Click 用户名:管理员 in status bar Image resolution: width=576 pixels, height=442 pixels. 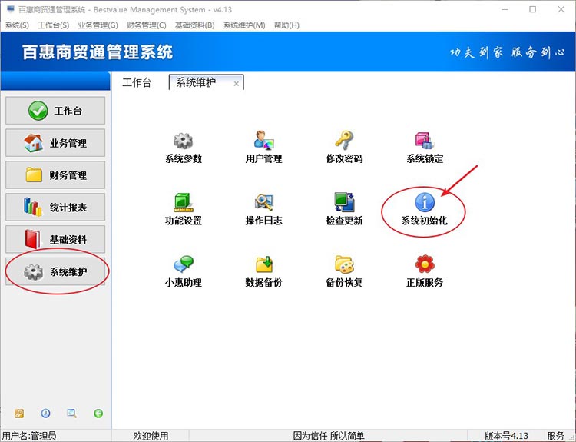pos(29,436)
